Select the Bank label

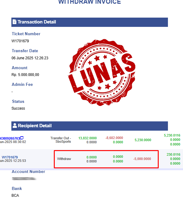[17, 188]
